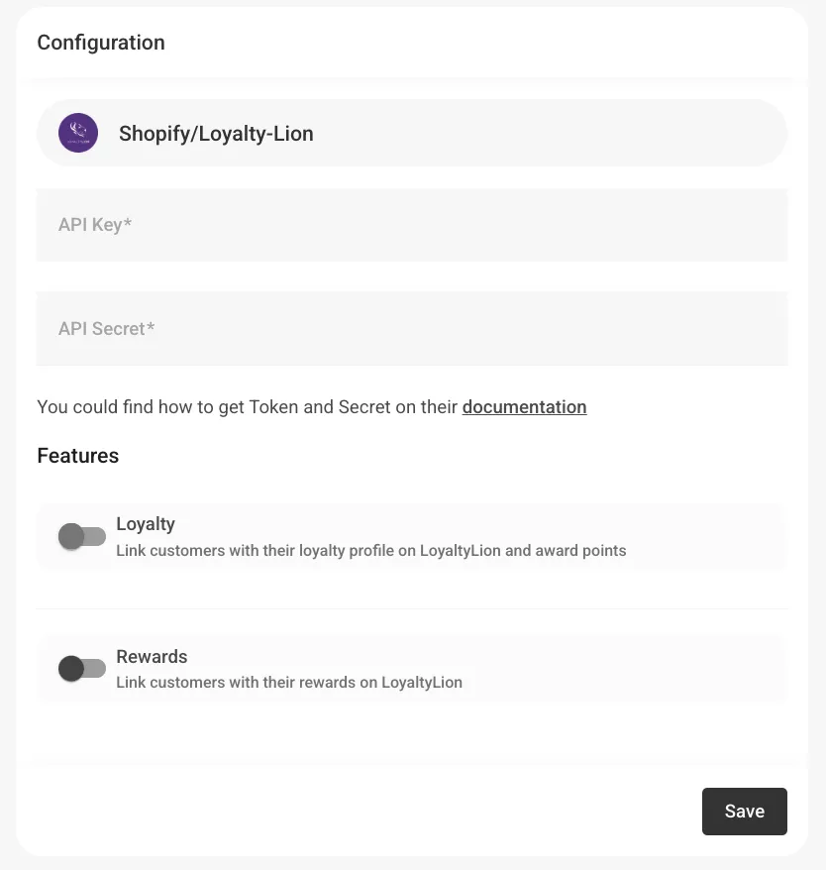Click the LoyaltyLion purple logo icon
826x870 pixels.
pos(78,133)
